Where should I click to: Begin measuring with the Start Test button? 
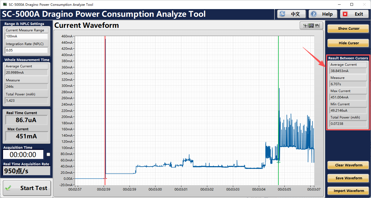click(x=27, y=188)
